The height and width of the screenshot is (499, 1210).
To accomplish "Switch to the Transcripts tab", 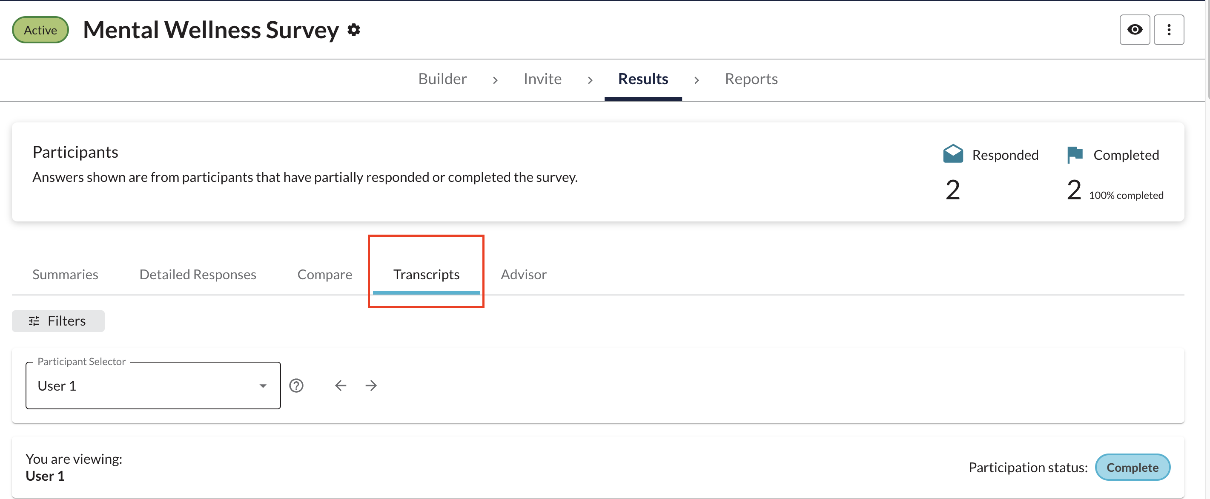I will [426, 274].
